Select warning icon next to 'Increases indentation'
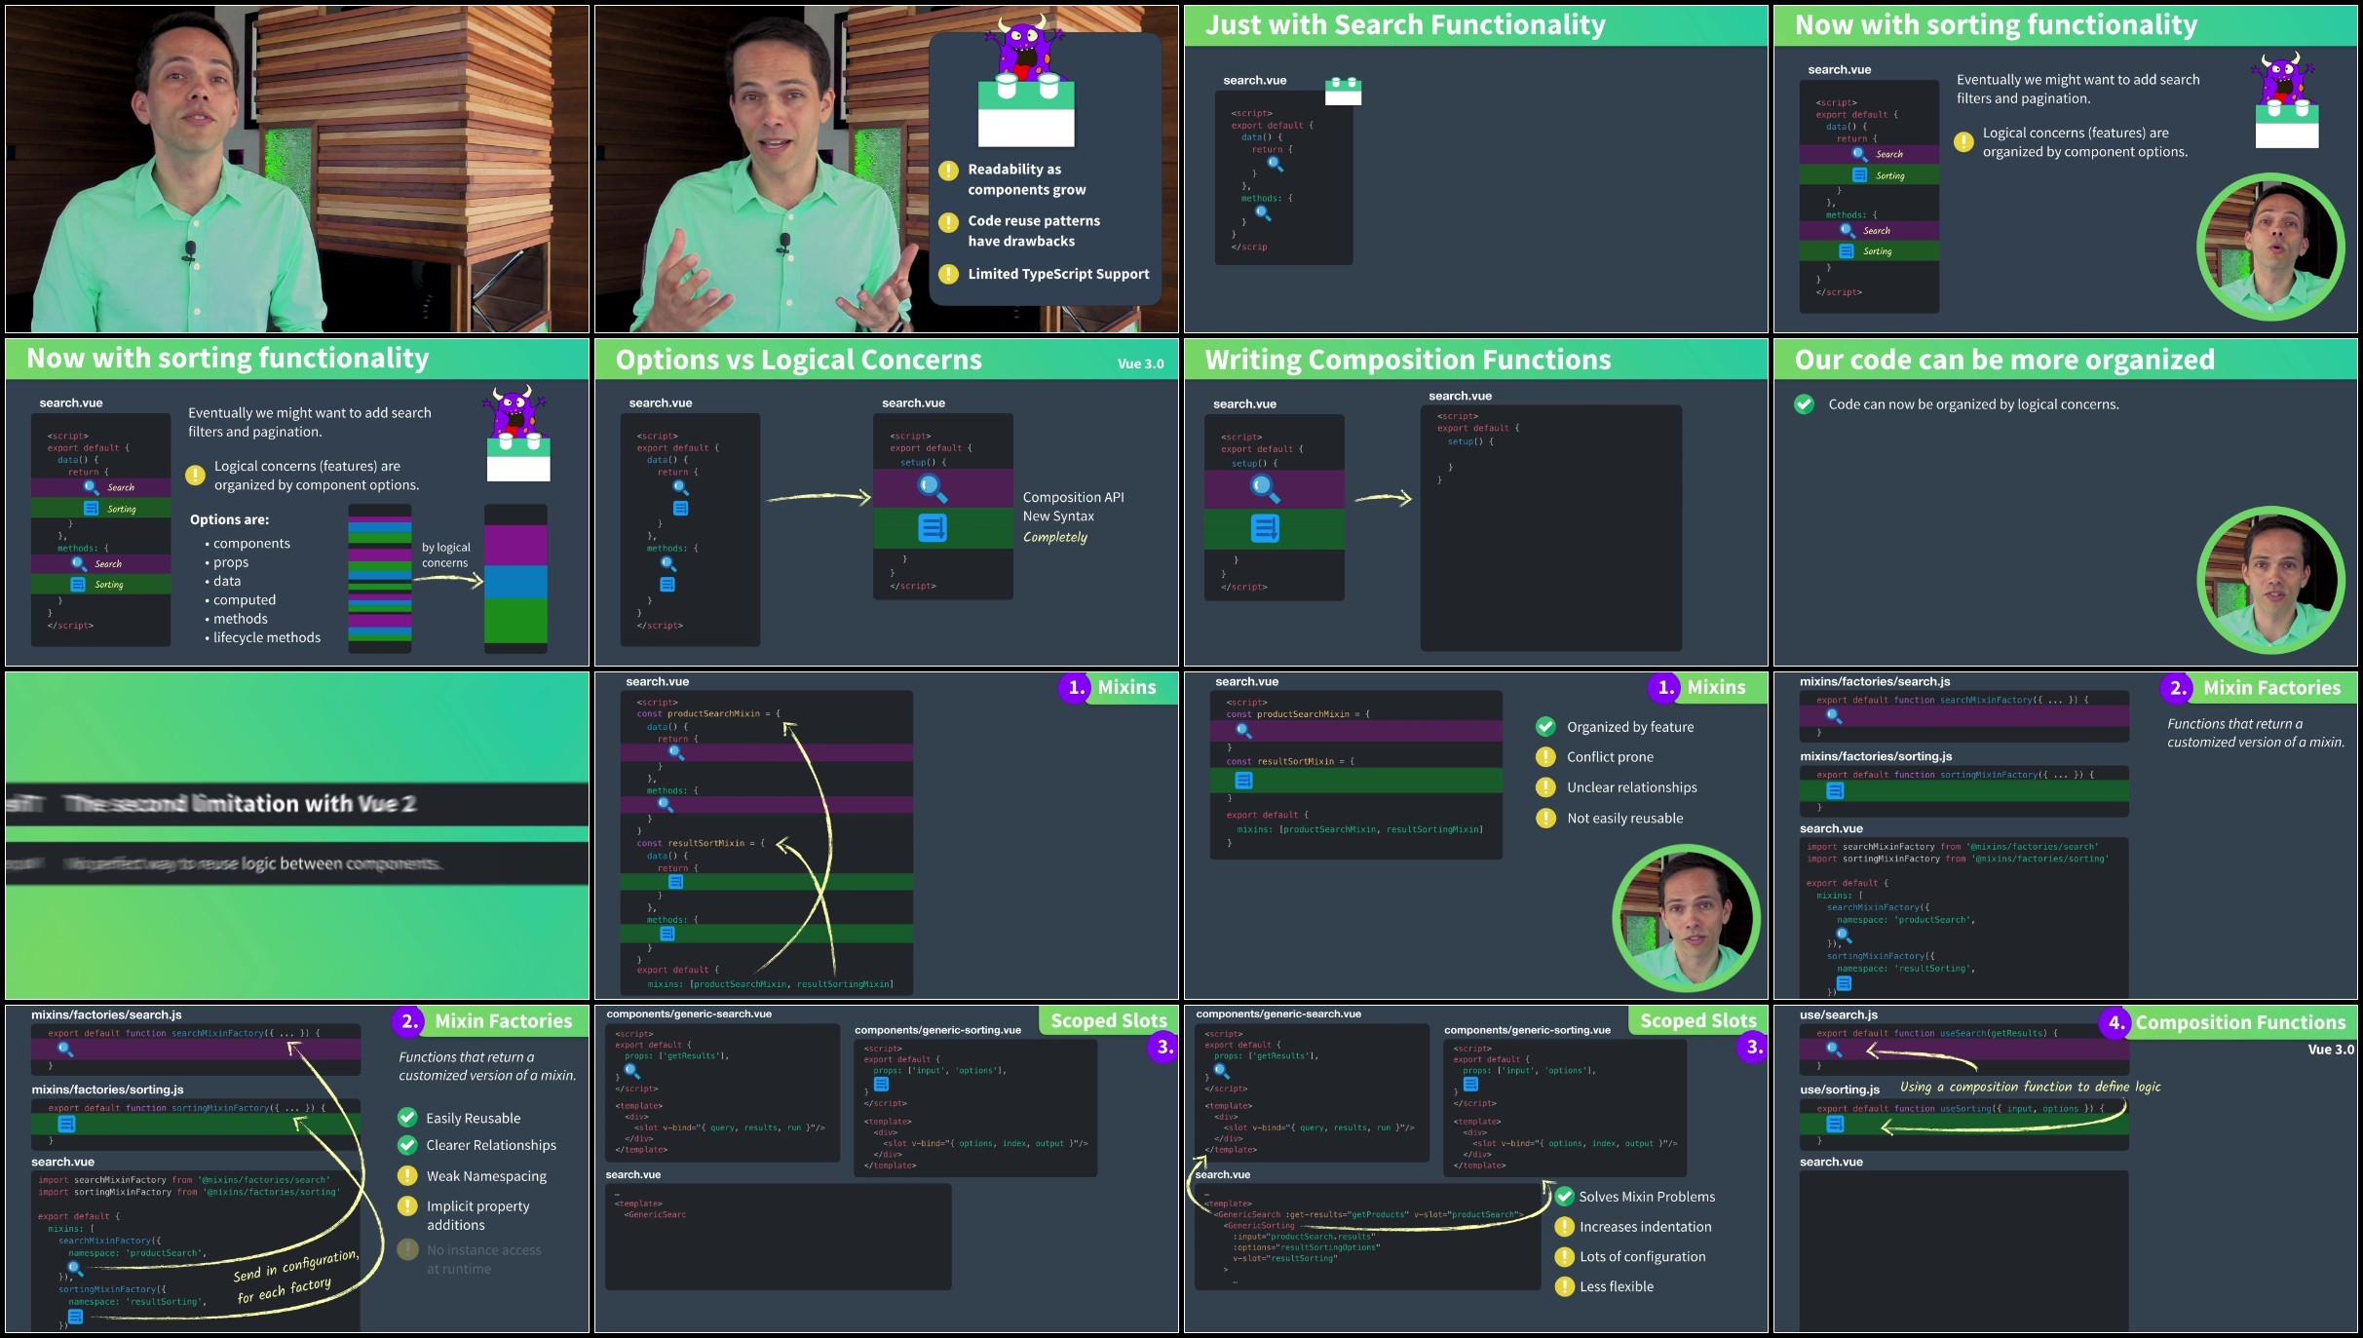This screenshot has height=1338, width=2363. pyautogui.click(x=1565, y=1227)
